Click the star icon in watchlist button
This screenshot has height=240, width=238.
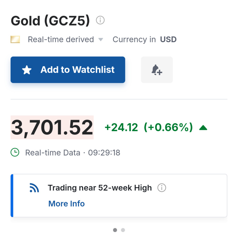pyautogui.click(x=27, y=70)
